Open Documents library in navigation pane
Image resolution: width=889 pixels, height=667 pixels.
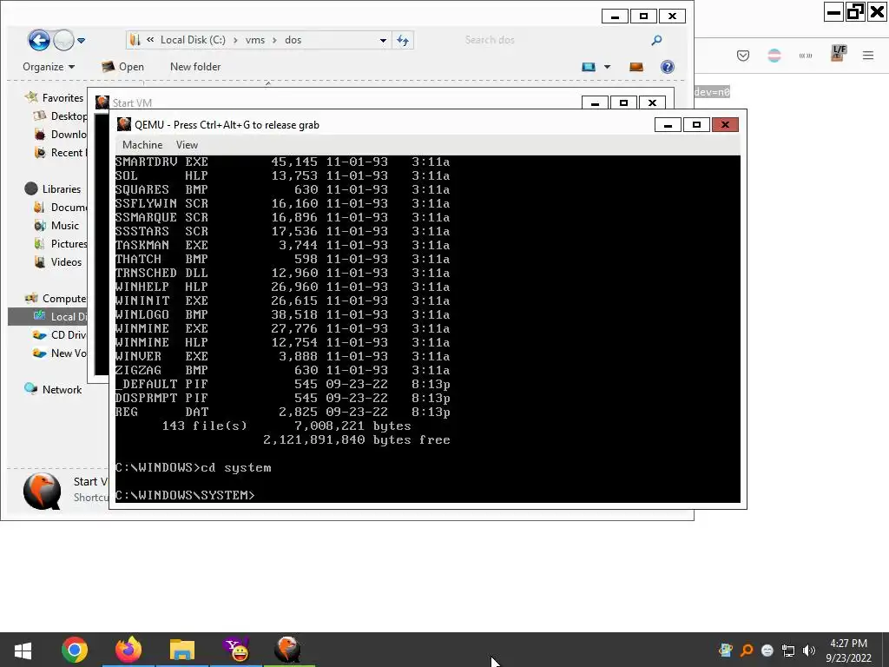tap(61, 207)
